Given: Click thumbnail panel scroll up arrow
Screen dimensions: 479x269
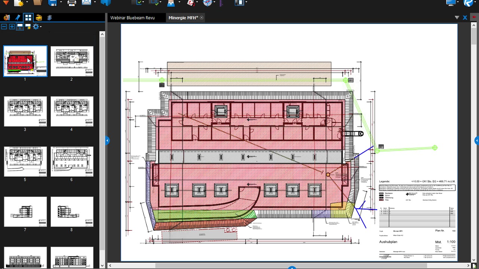Looking at the screenshot, I should pos(102,34).
